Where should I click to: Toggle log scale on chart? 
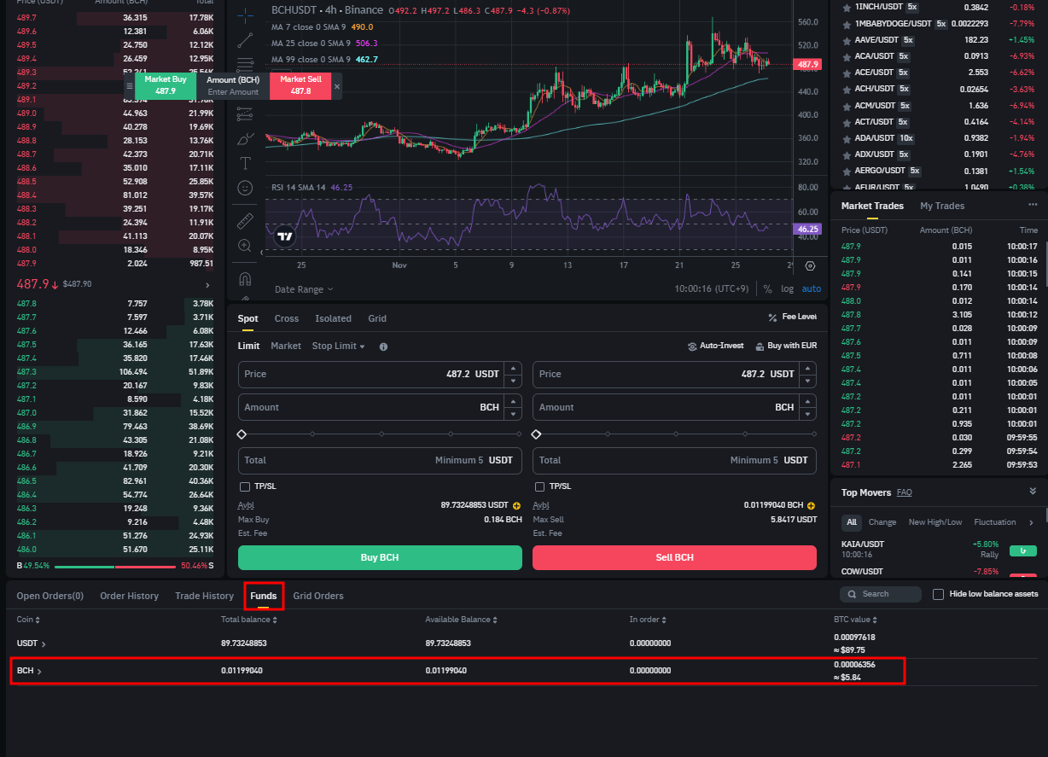pos(787,288)
